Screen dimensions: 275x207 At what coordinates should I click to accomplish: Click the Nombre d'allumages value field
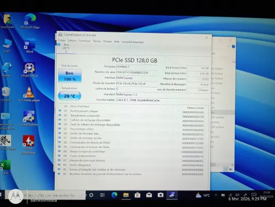pyautogui.click(x=198, y=85)
